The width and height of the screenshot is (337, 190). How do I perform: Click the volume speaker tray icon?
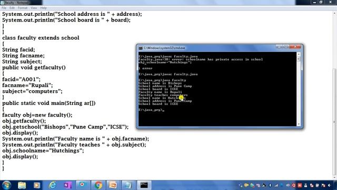pos(330,185)
